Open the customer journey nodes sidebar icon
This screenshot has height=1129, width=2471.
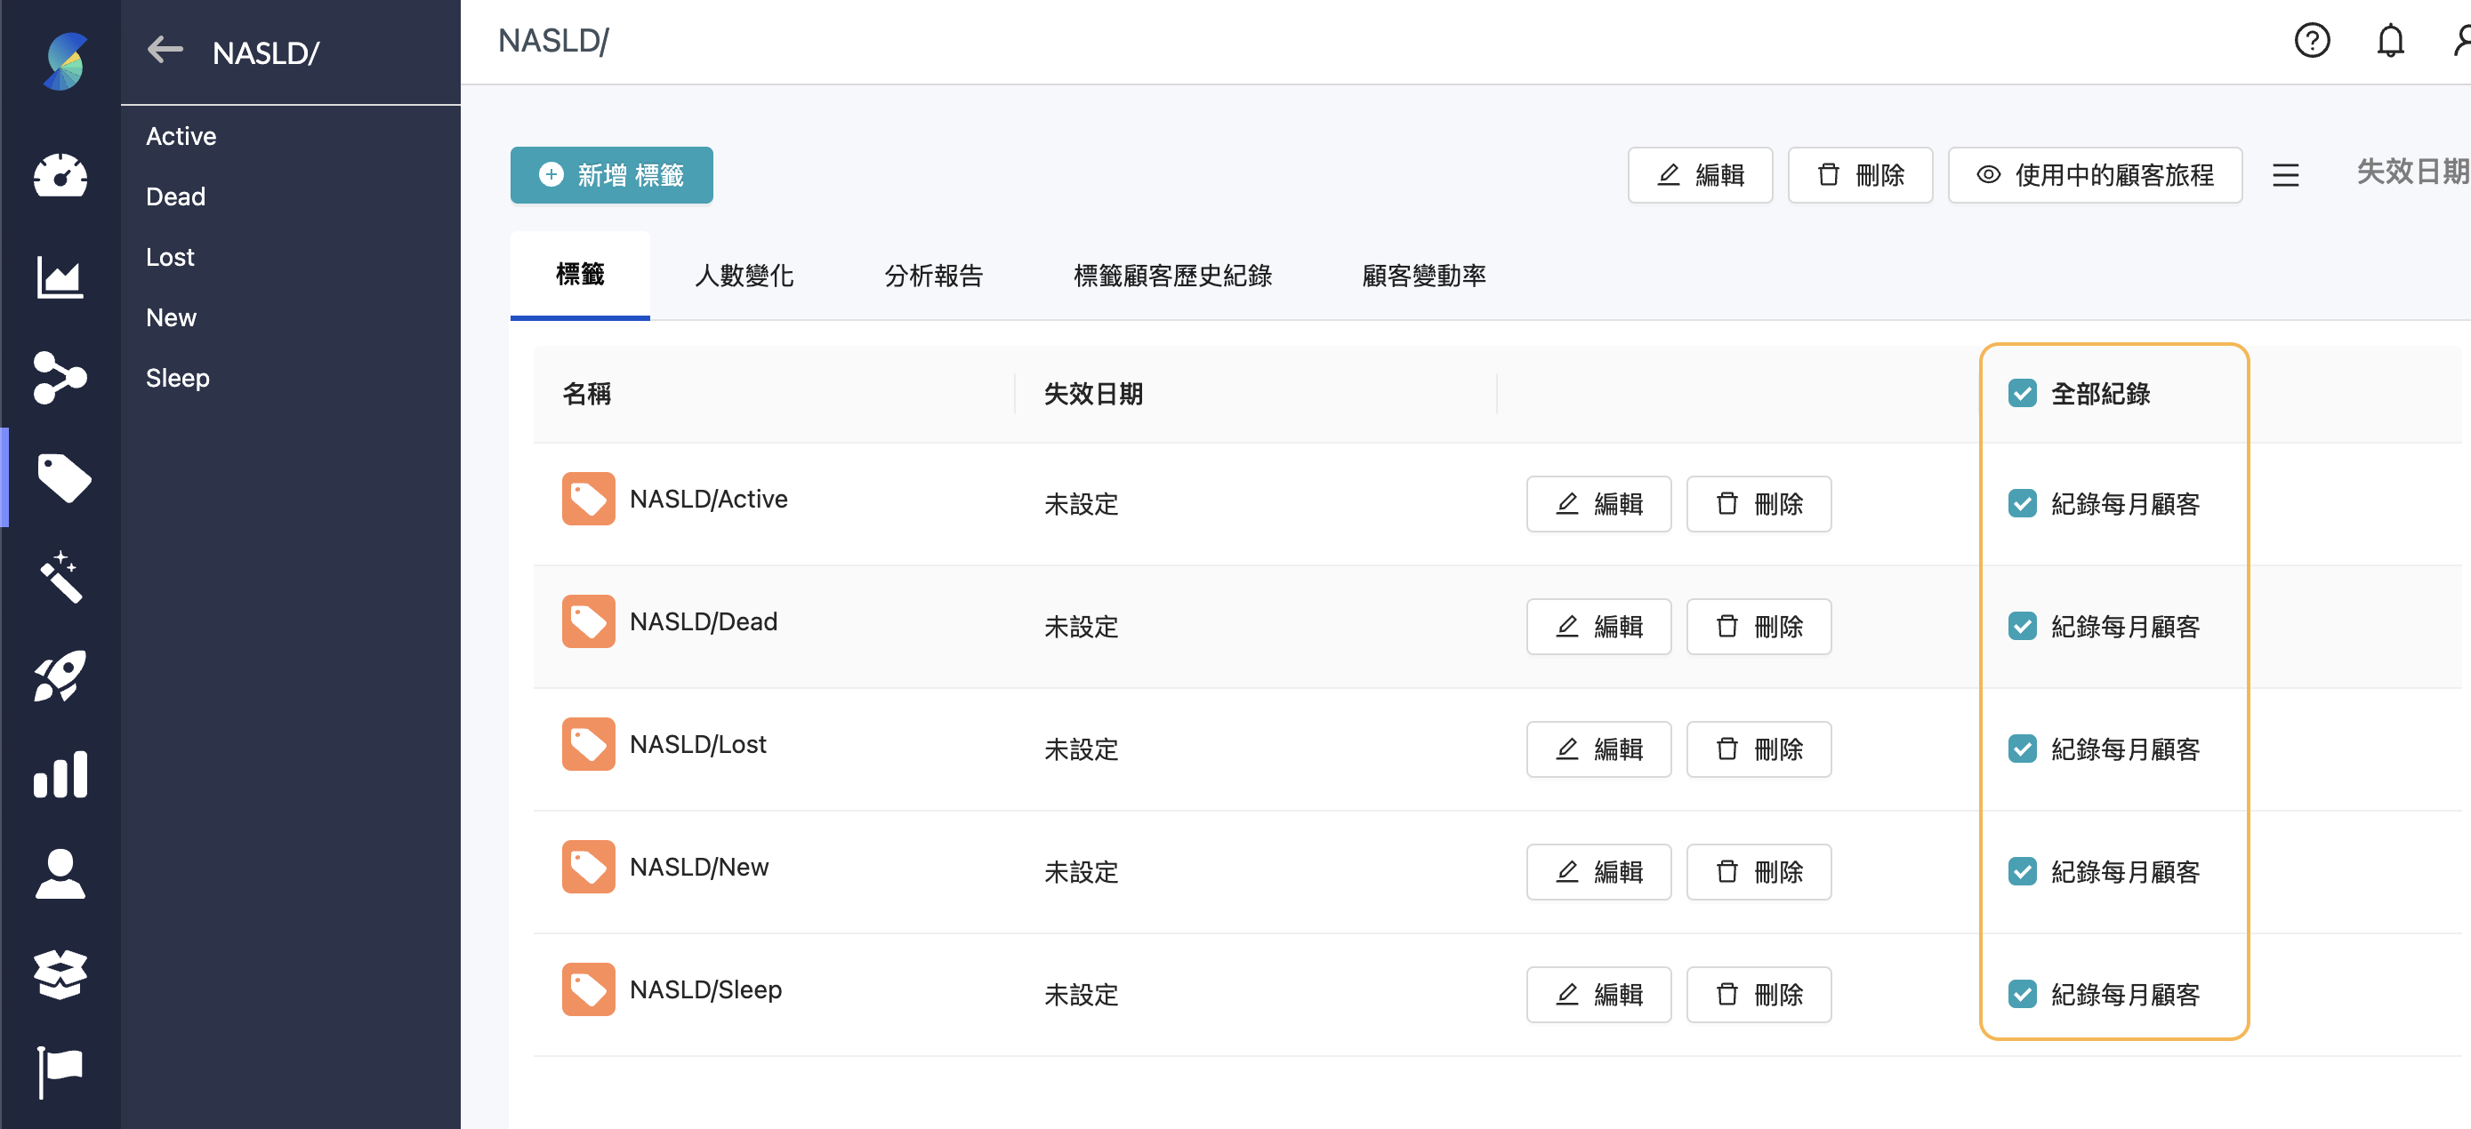60,377
